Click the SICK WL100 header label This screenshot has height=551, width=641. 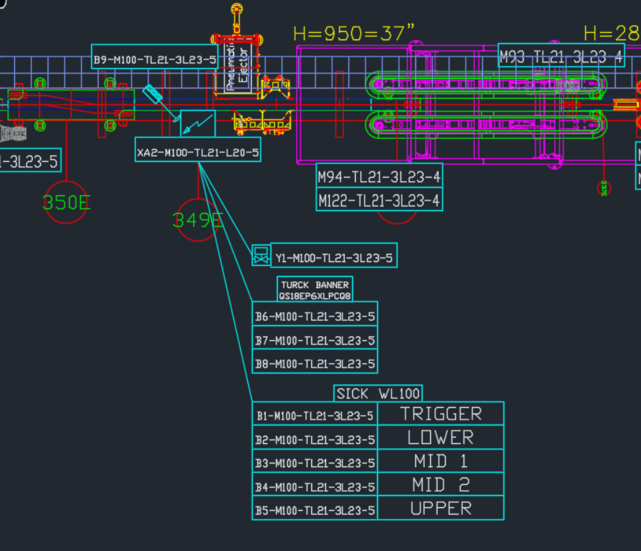pyautogui.click(x=378, y=394)
